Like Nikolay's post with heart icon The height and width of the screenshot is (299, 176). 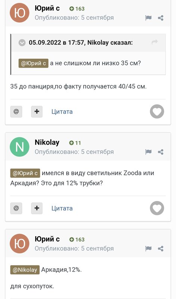(157, 208)
